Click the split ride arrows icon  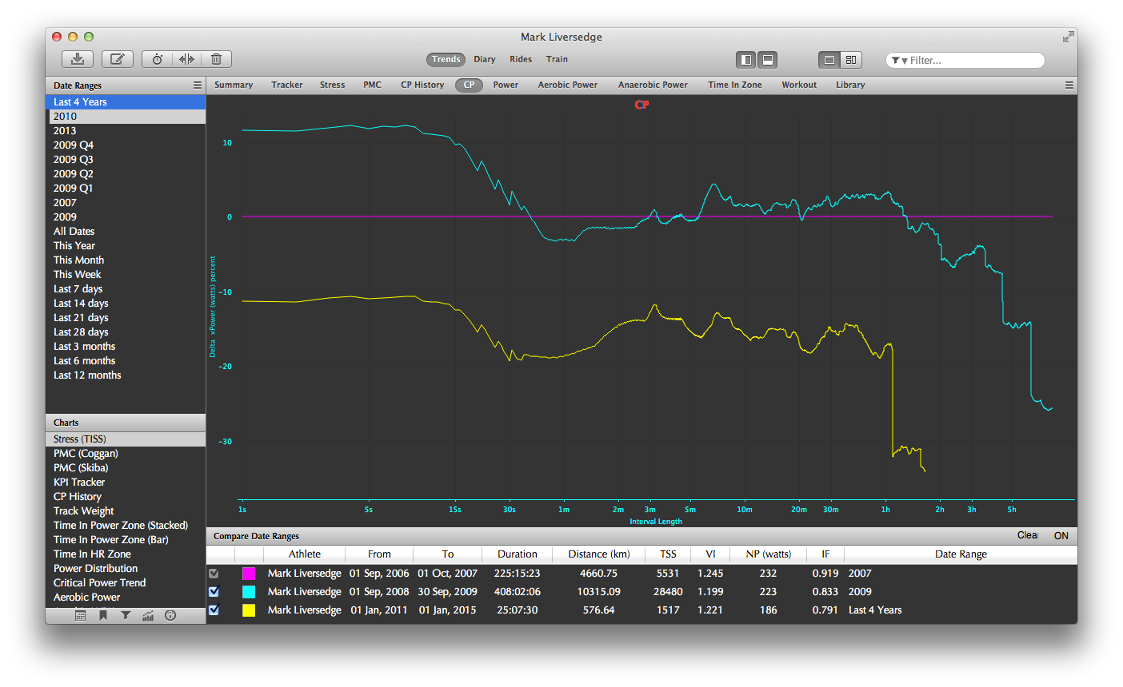click(186, 59)
